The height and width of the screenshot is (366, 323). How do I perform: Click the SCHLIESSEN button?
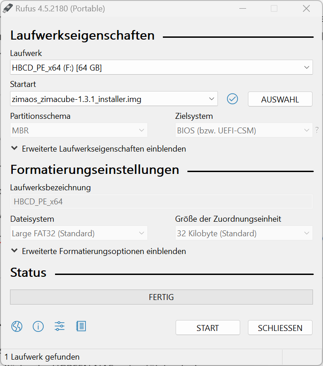coord(280,328)
